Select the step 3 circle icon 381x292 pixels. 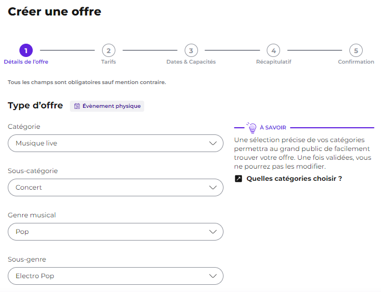coord(191,50)
